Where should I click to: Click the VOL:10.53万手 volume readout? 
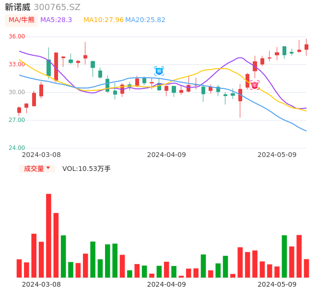86,169
